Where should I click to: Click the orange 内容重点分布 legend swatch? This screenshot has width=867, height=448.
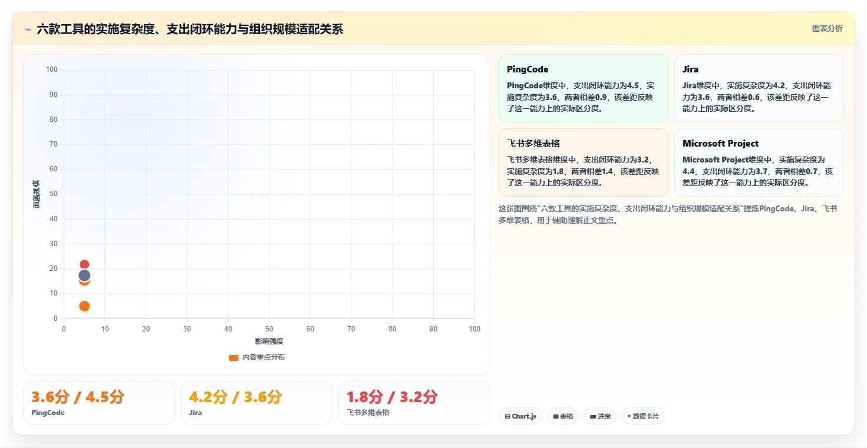pos(233,357)
